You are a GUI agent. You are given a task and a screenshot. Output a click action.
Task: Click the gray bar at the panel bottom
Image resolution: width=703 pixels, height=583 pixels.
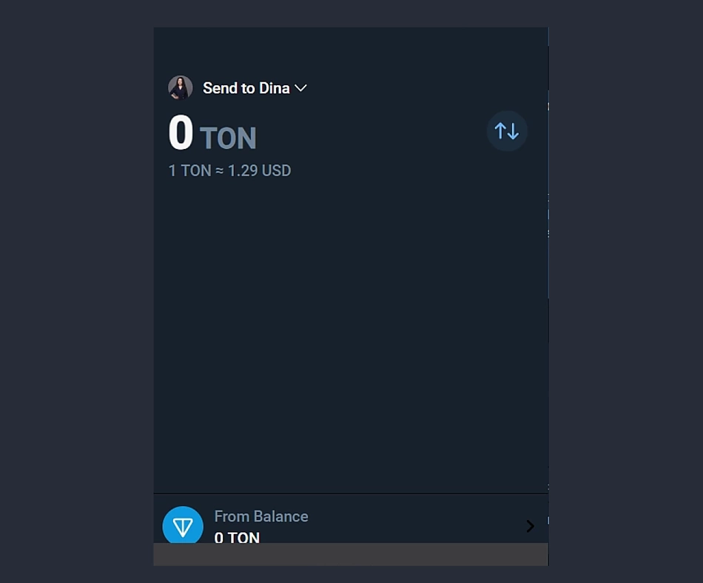pyautogui.click(x=351, y=554)
